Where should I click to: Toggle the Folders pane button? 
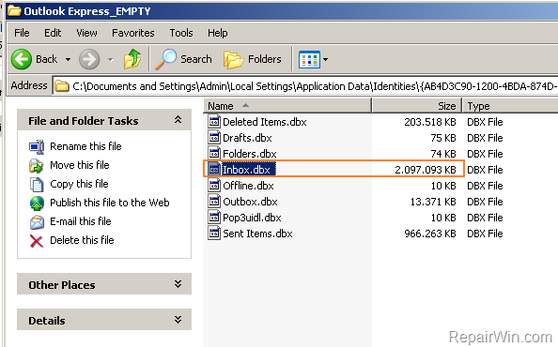click(x=253, y=59)
